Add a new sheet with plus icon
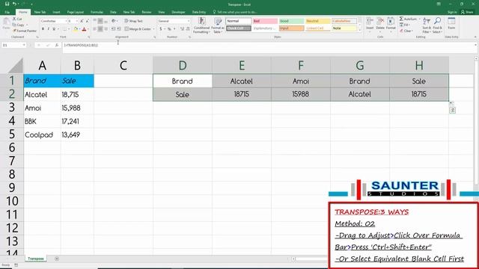The image size is (479, 269). 57,259
